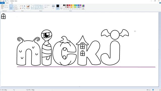Viewport: 161px width, 91px height.
Task: Click the Redo arrow in title bar
Action: tap(7, 1)
